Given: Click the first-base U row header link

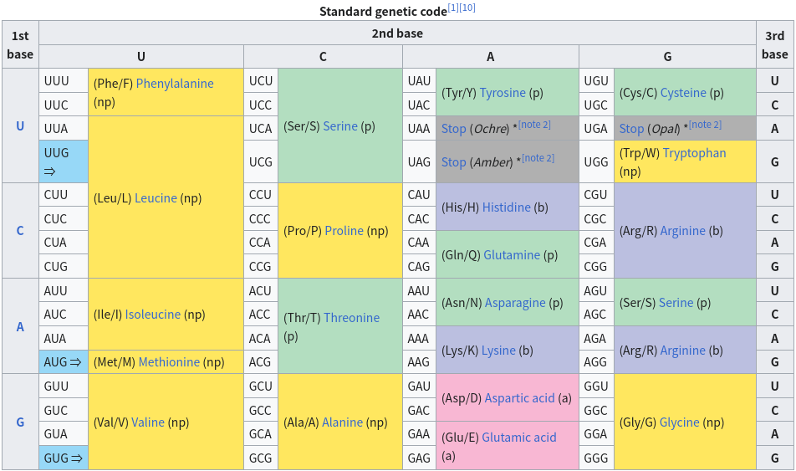Looking at the screenshot, I should (x=20, y=125).
